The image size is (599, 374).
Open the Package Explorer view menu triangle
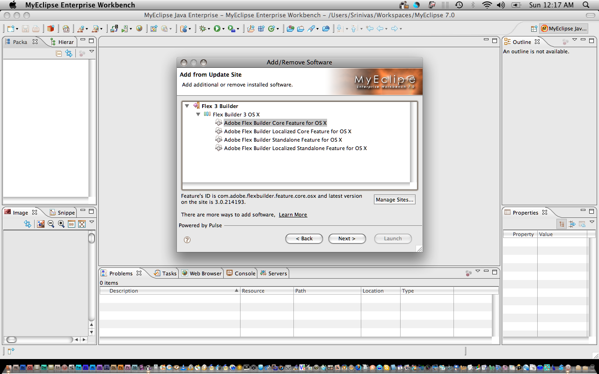(x=92, y=51)
